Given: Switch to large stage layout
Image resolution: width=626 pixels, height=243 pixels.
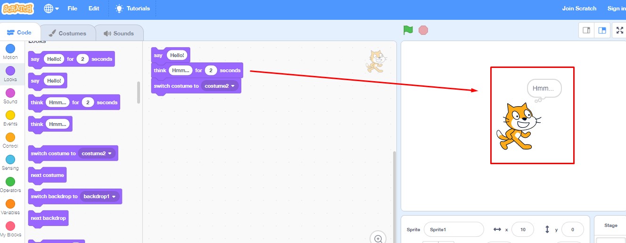Looking at the screenshot, I should pos(602,31).
